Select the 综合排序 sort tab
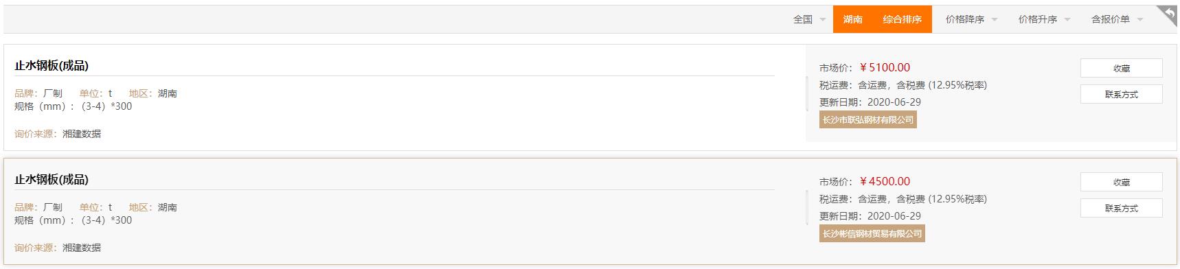The height and width of the screenshot is (269, 1180). click(902, 19)
